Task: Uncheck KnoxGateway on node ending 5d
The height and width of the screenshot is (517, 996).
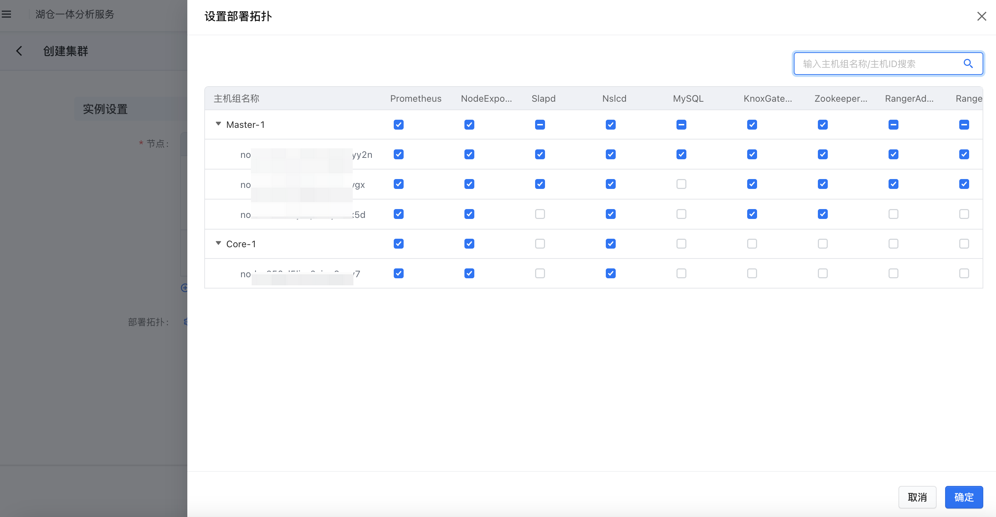Action: [x=752, y=214]
